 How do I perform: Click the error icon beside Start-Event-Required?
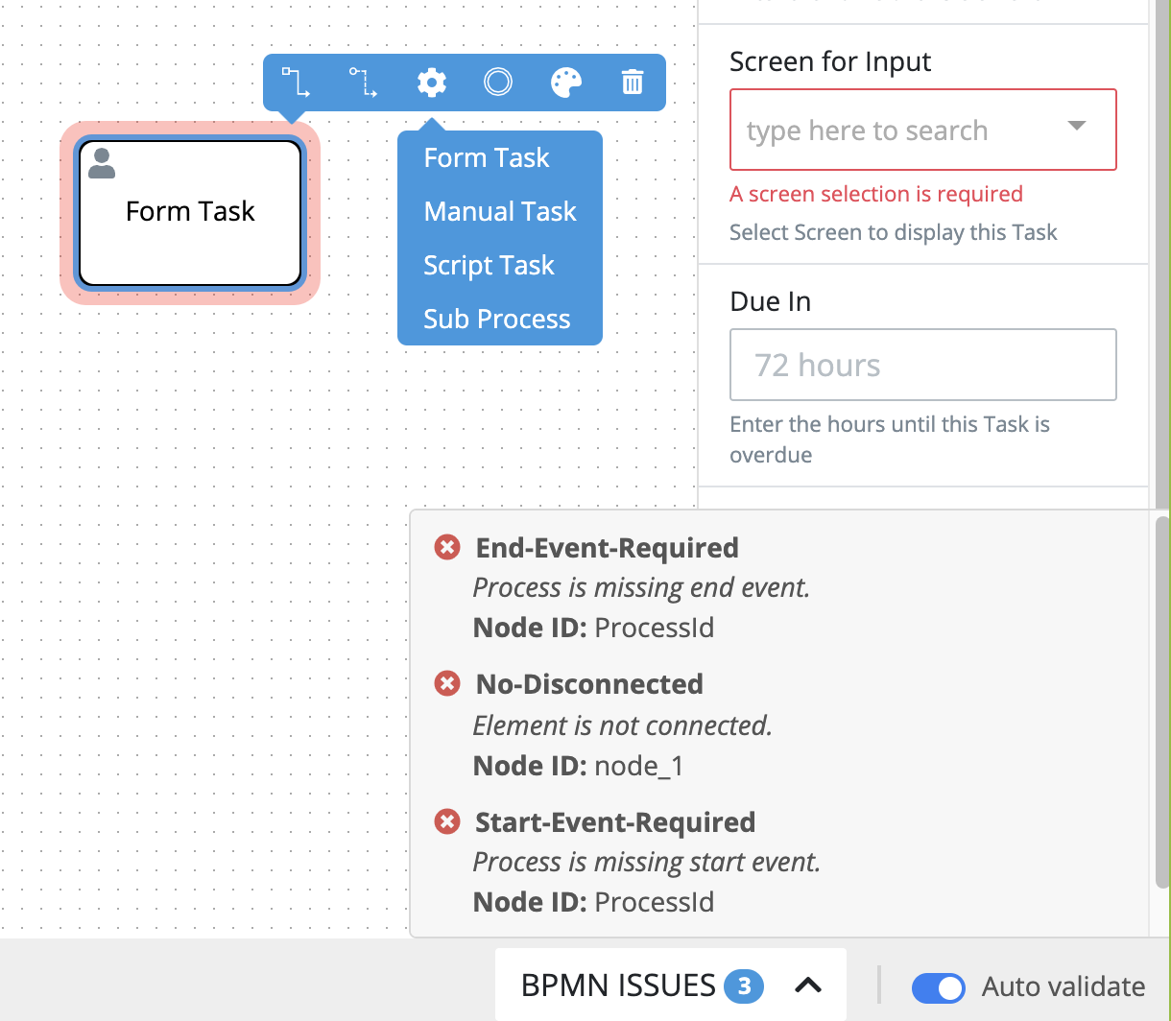[447, 821]
